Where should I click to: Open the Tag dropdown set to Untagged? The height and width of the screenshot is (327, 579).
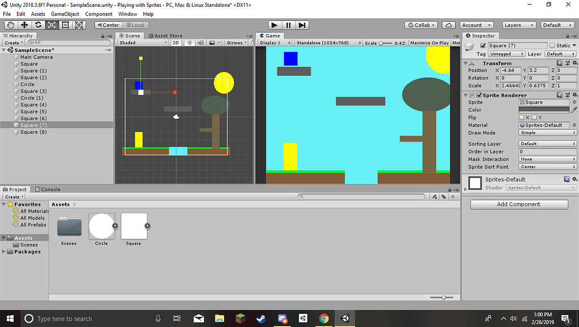[x=506, y=53]
